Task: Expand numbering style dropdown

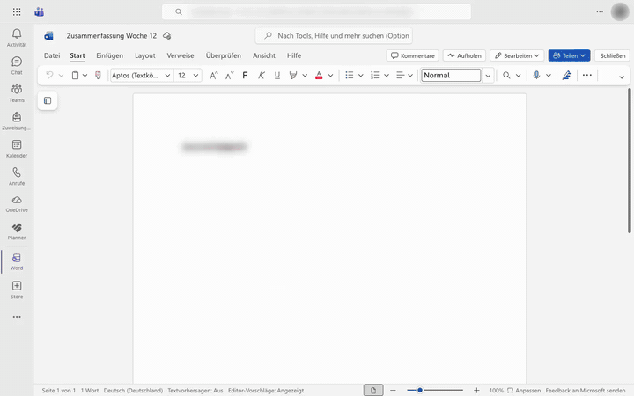Action: (x=387, y=75)
